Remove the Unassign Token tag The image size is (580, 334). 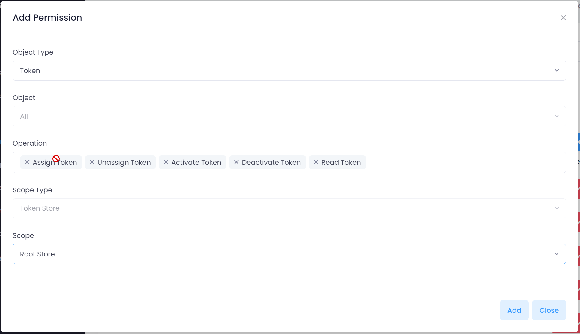[x=92, y=162]
